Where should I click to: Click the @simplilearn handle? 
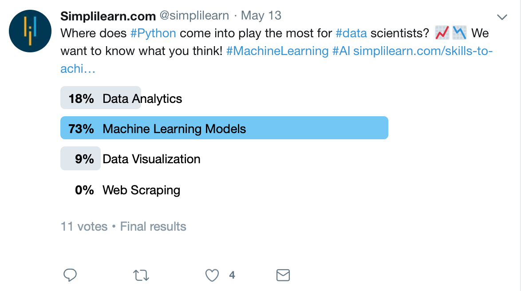pos(194,16)
